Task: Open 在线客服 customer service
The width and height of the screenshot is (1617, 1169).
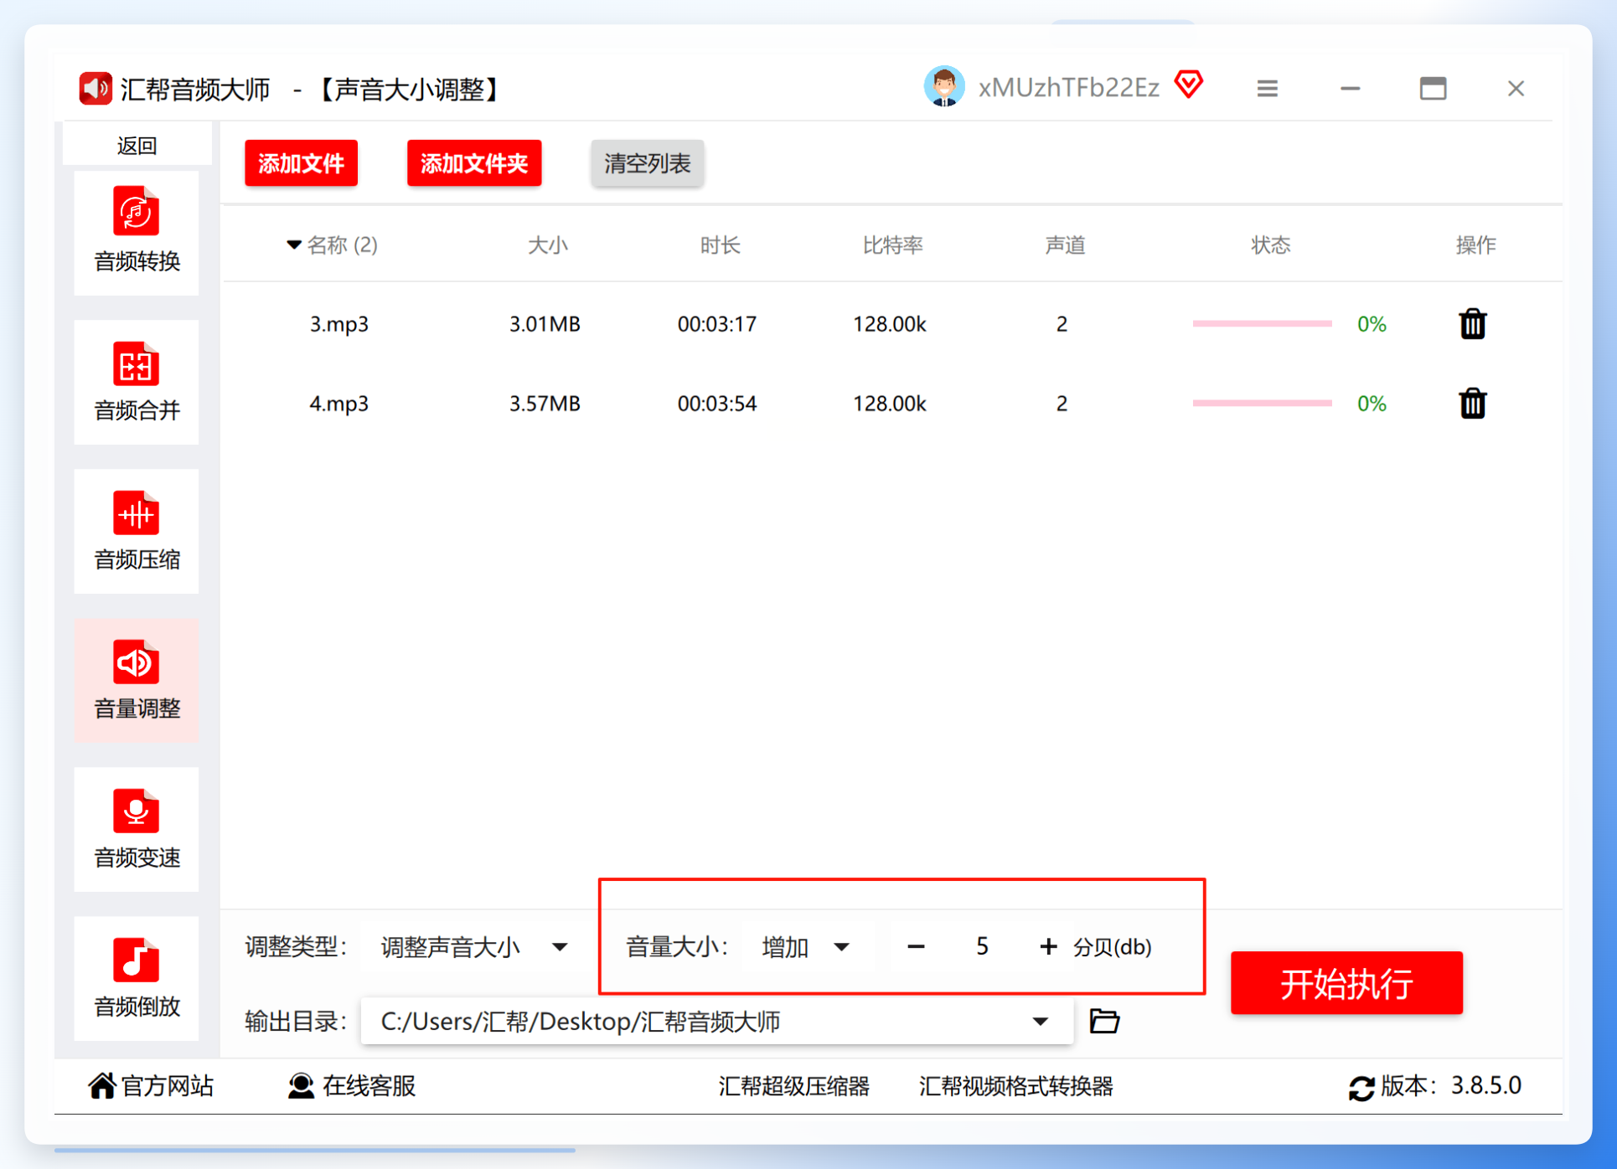Action: [x=352, y=1086]
